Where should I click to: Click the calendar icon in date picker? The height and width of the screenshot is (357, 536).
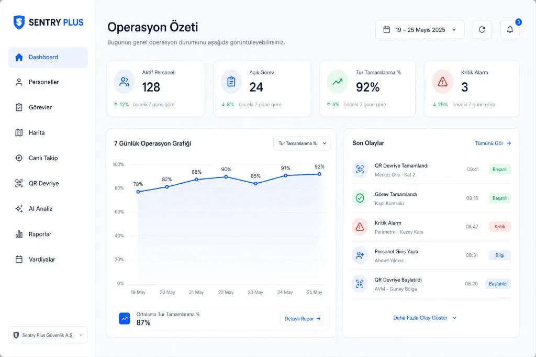click(x=387, y=30)
